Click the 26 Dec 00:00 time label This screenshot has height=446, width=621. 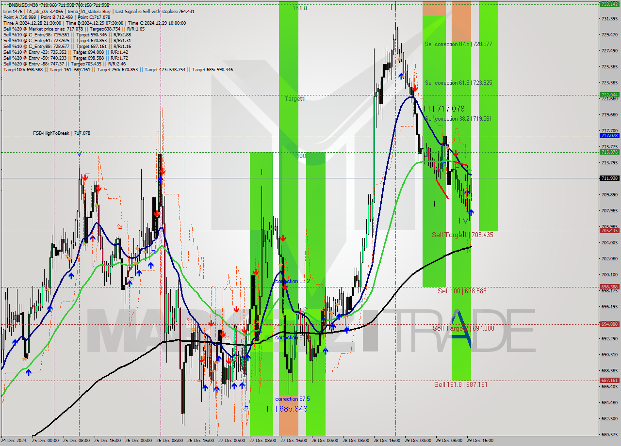(x=138, y=441)
